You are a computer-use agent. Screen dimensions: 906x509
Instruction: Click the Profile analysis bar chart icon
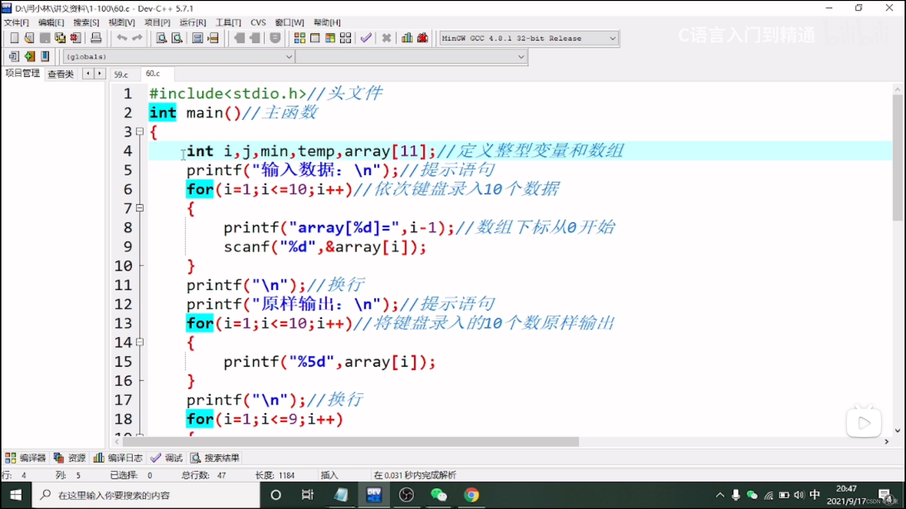click(x=407, y=38)
